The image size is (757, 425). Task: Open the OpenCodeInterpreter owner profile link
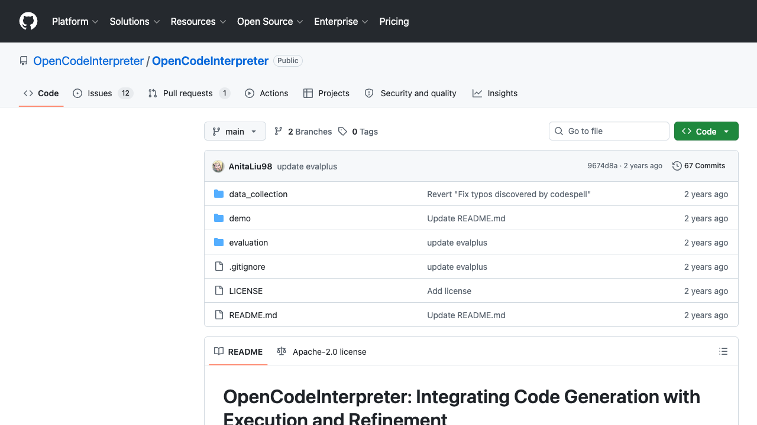(89, 61)
